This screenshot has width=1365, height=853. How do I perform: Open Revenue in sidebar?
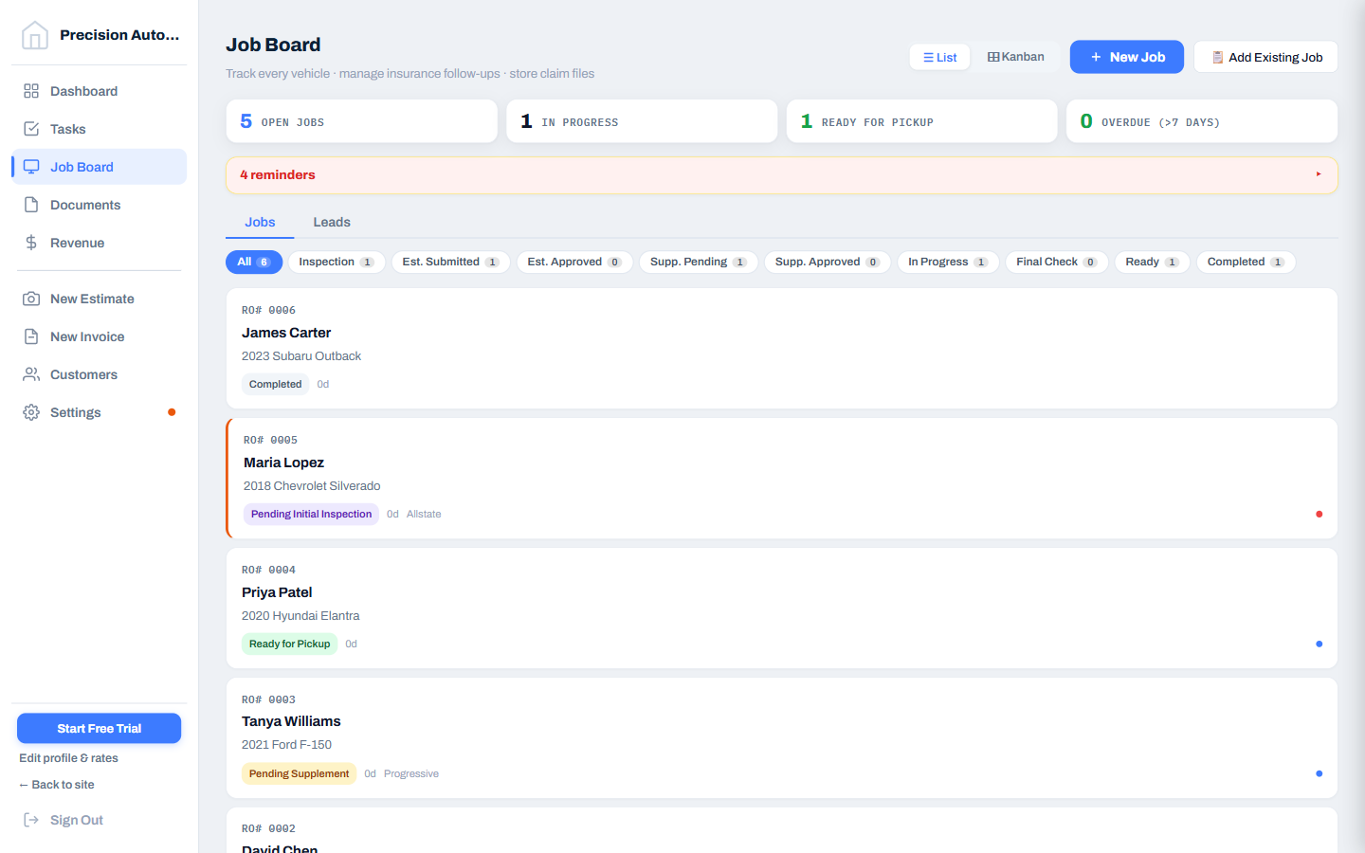pyautogui.click(x=99, y=243)
